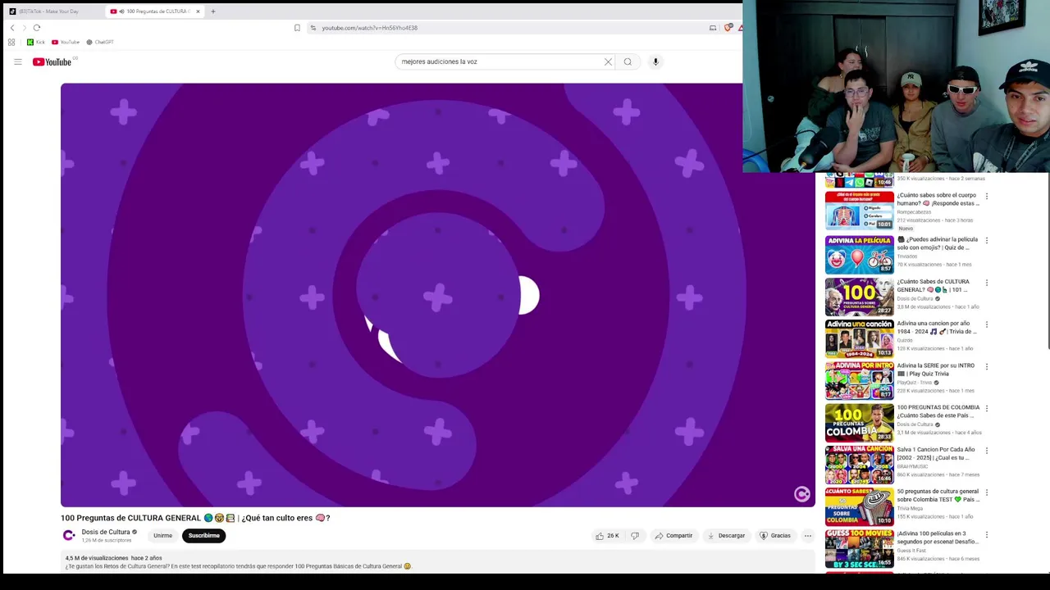Viewport: 1050px width, 590px height.
Task: Open the YouTube hamburger guide menu
Action: pos(17,61)
